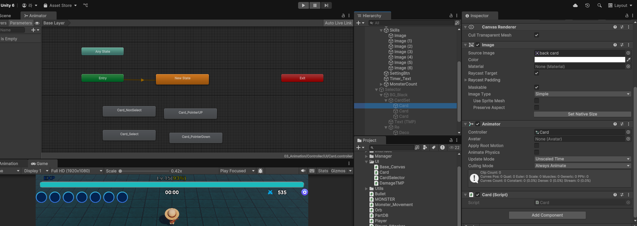
Task: Open the Animator component's three-dot menu
Action: (x=629, y=124)
